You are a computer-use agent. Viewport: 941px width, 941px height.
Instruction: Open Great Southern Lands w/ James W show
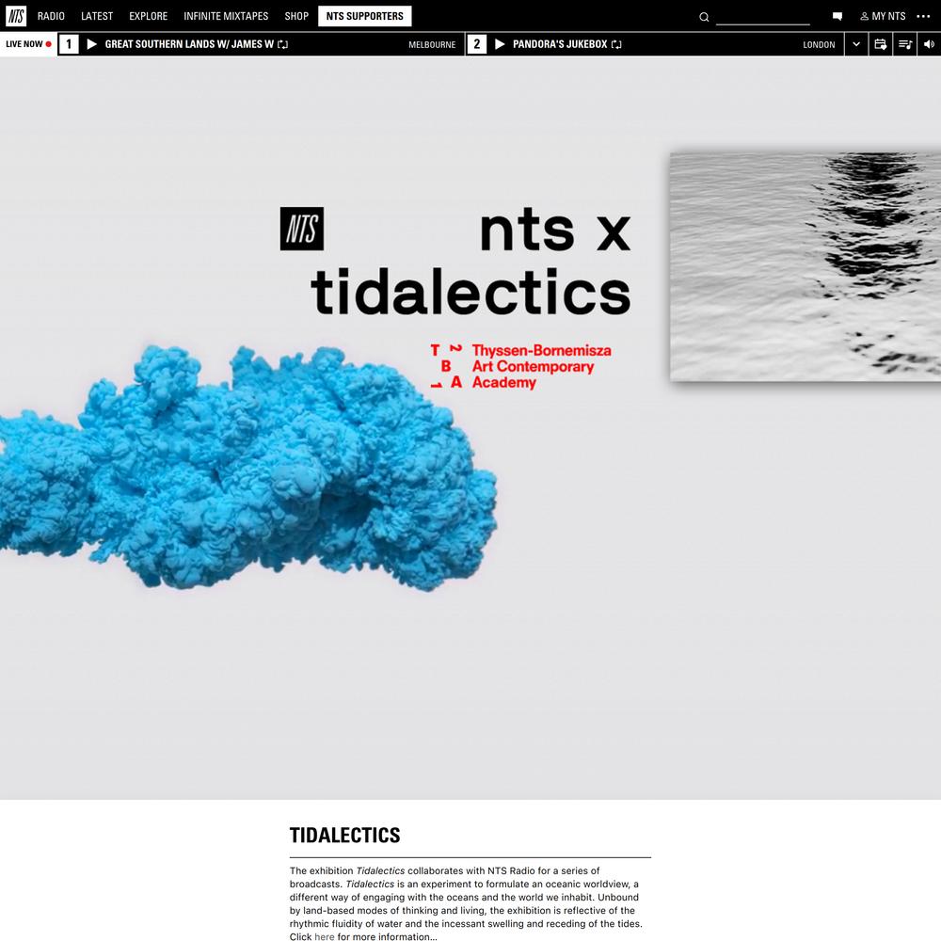189,44
